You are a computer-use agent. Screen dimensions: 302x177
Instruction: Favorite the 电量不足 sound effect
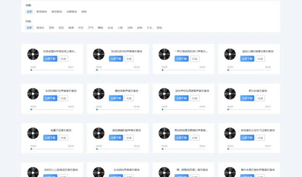pos(63,138)
